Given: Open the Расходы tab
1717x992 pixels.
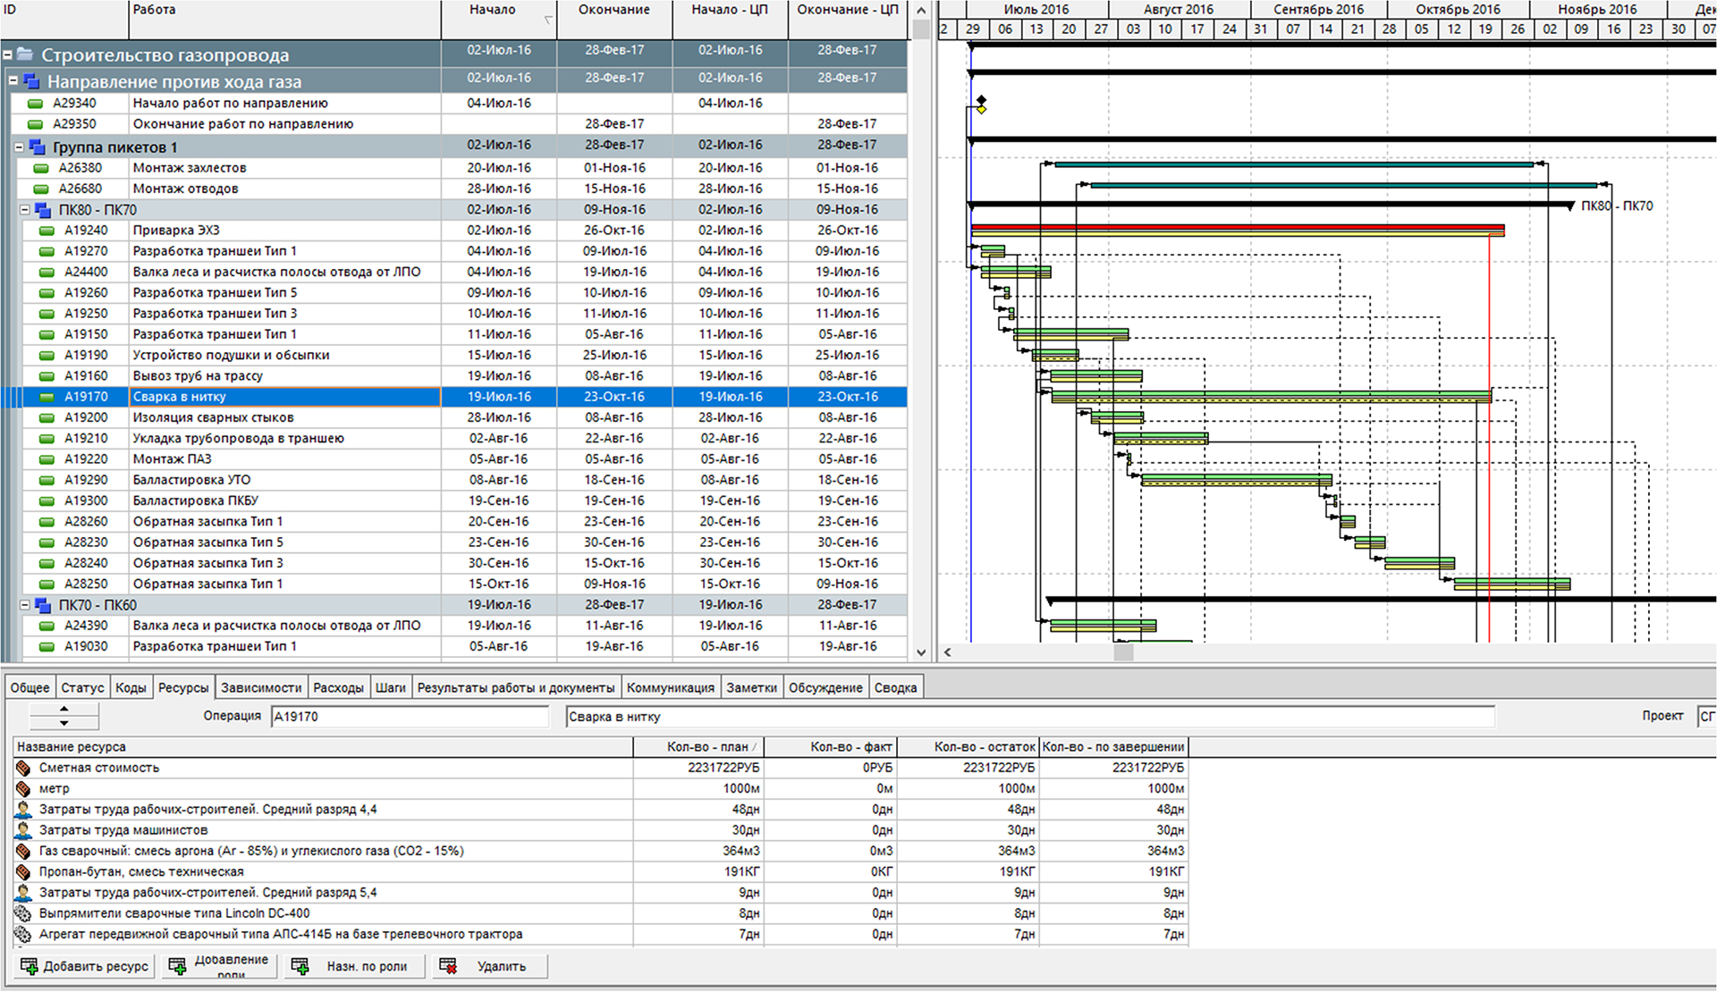Looking at the screenshot, I should click(x=338, y=687).
